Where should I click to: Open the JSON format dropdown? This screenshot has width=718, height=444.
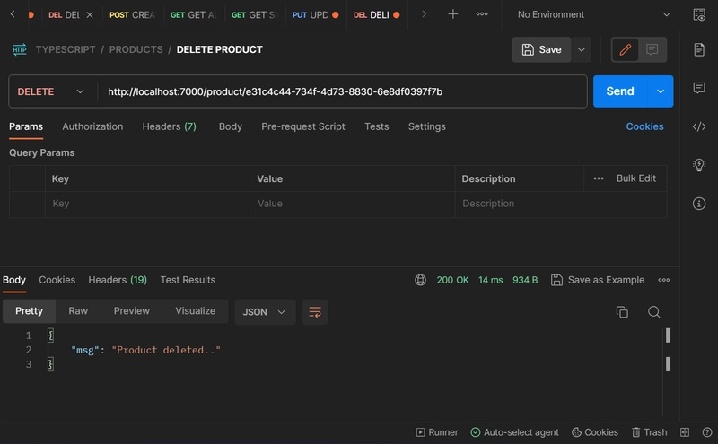pos(264,312)
